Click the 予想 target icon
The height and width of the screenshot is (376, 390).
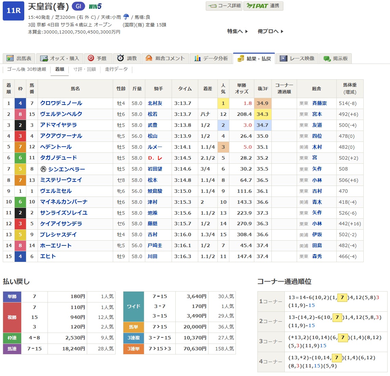pos(91,58)
